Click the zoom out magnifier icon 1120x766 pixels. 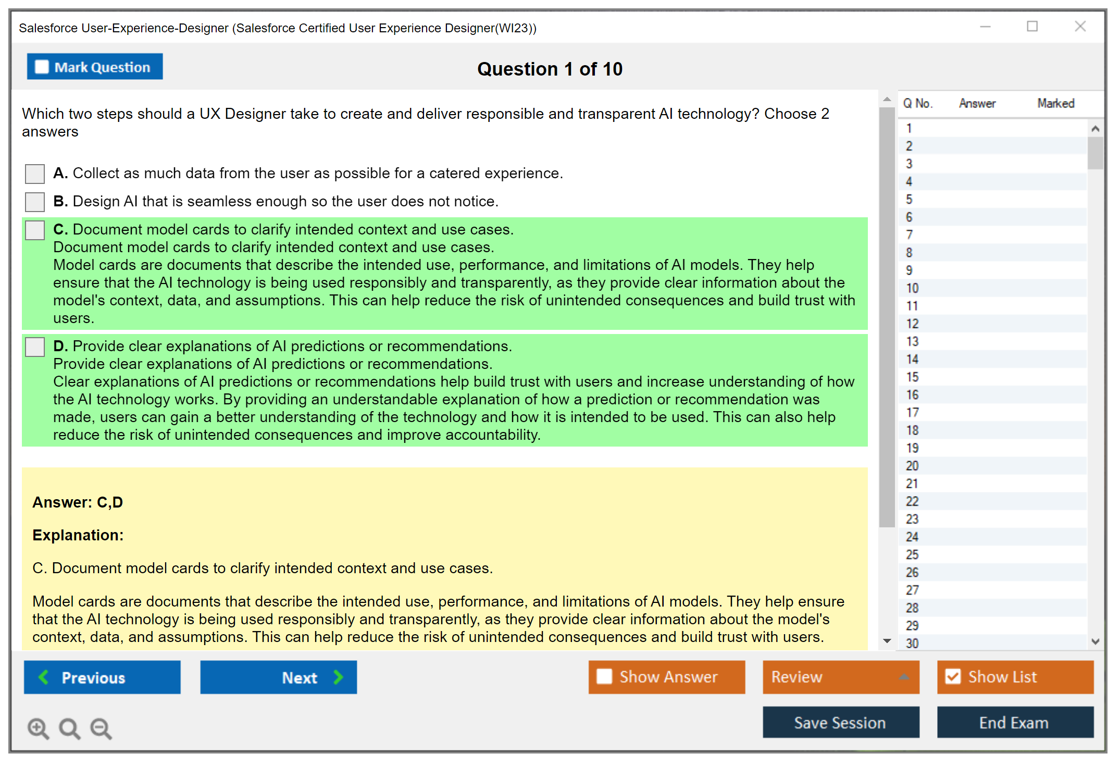coord(101,728)
